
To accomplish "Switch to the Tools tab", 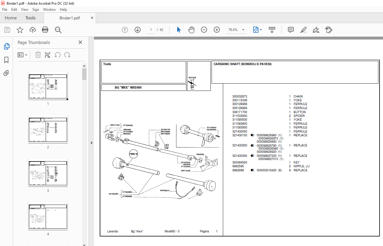I will [x=30, y=18].
